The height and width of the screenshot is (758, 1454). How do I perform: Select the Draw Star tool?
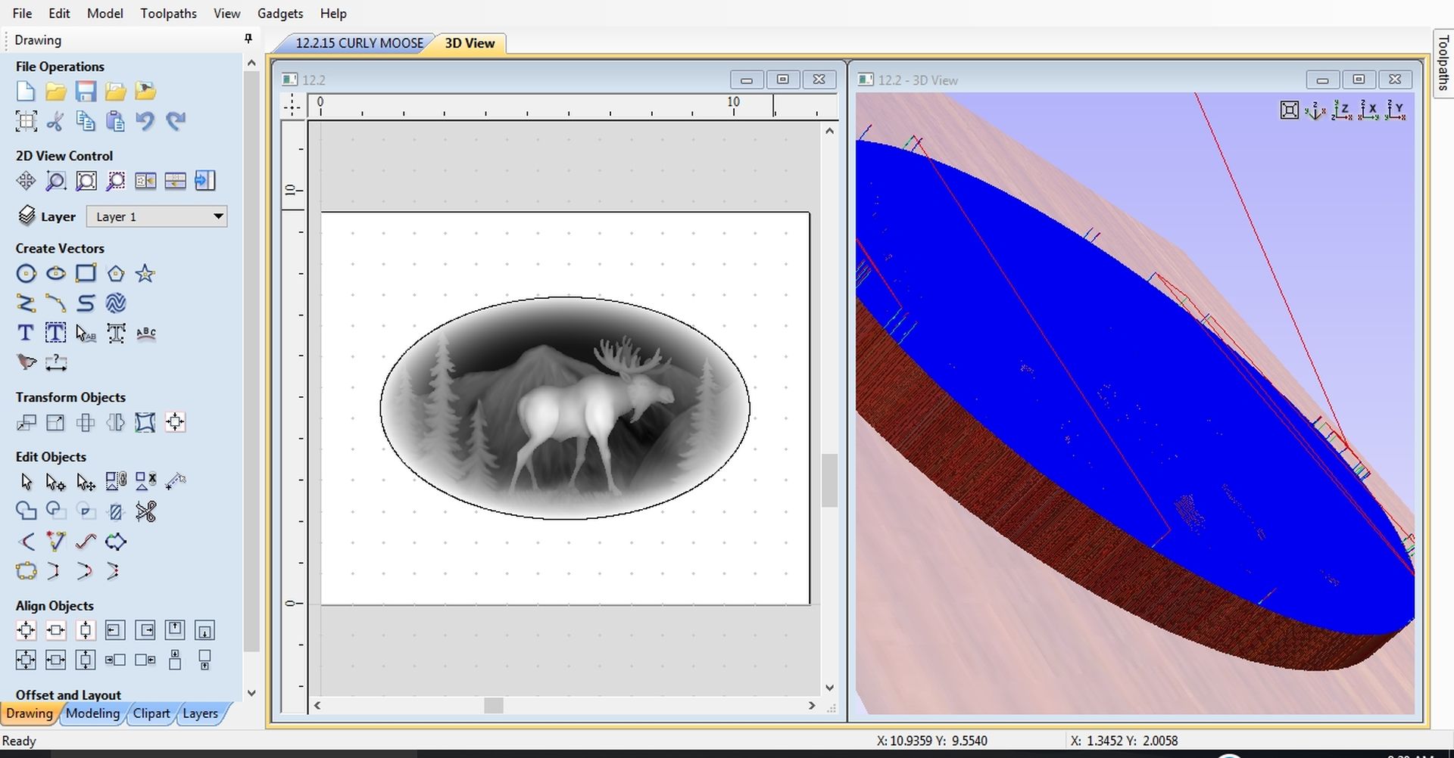click(x=145, y=274)
